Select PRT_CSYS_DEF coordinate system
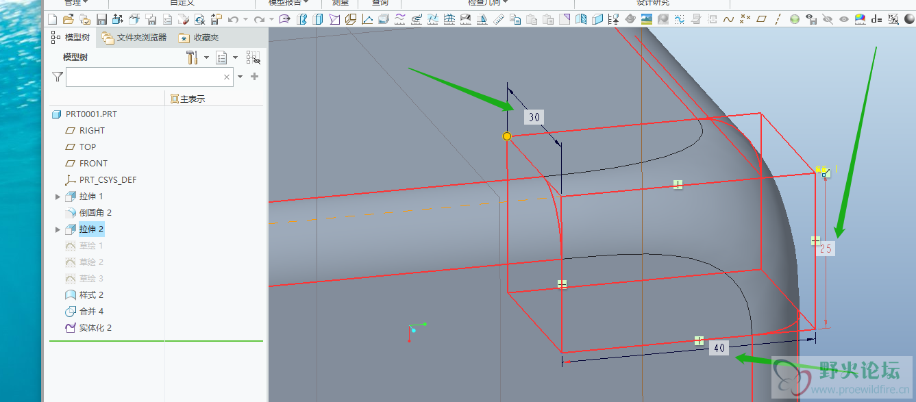Screen dimensions: 916x402 point(100,179)
